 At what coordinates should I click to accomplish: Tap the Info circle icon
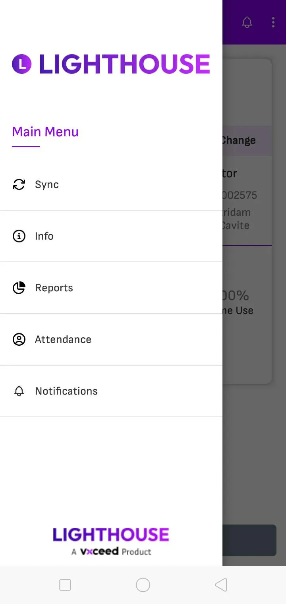point(19,236)
